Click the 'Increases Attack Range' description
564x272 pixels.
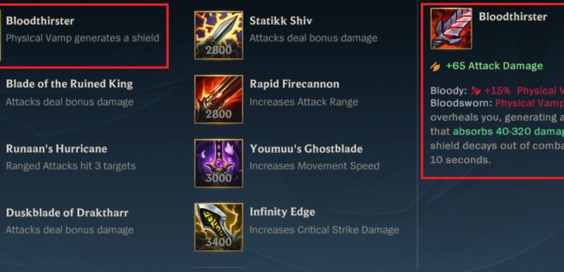pyautogui.click(x=304, y=102)
